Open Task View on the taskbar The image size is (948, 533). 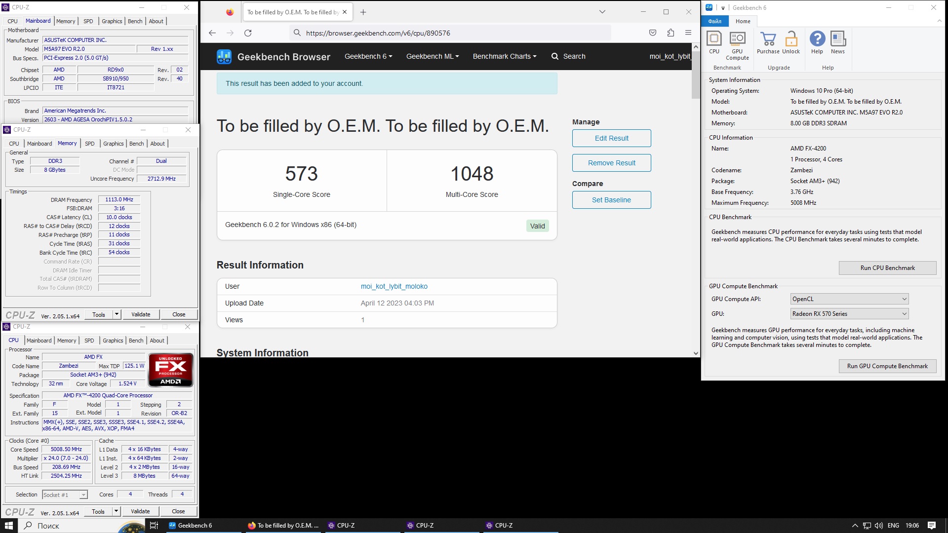(154, 526)
